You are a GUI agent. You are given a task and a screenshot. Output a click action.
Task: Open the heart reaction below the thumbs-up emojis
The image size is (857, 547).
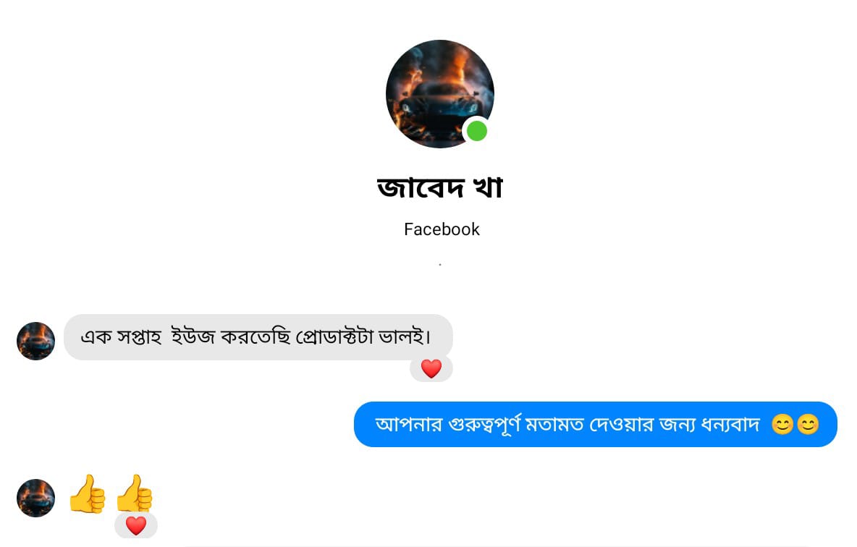(x=136, y=526)
